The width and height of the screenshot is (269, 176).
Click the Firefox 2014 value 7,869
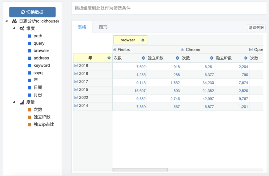tap(141, 107)
